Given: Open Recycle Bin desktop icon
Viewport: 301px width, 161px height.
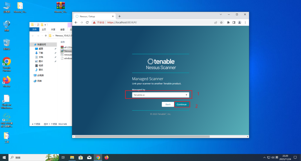Looking at the screenshot, I should pyautogui.click(x=6, y=43).
